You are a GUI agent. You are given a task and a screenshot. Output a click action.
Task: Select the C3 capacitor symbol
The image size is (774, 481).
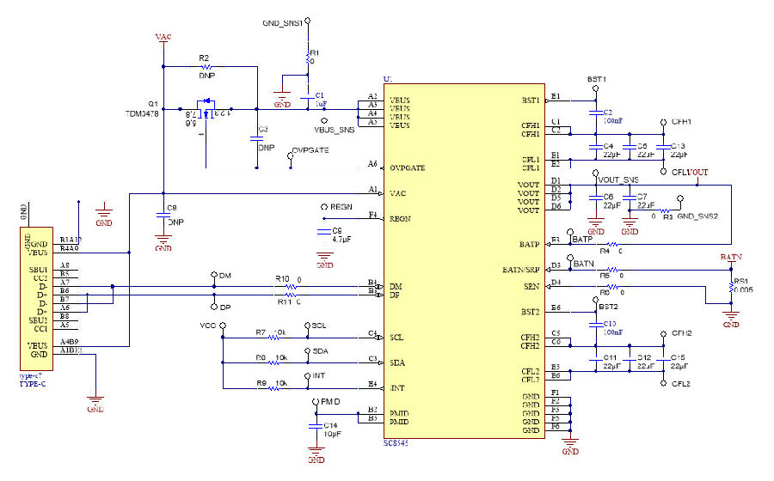(256, 138)
